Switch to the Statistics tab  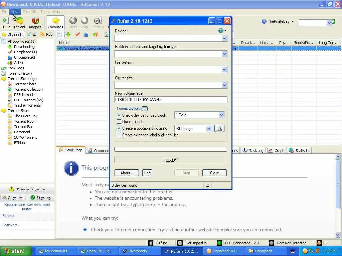pos(299,150)
